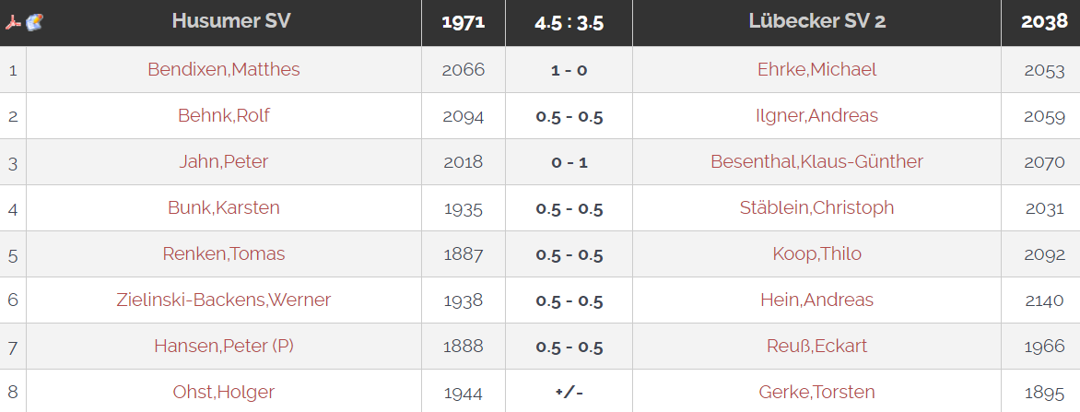This screenshot has height=412, width=1080.
Task: Open player Behnk,Rolf link
Action: tap(224, 115)
